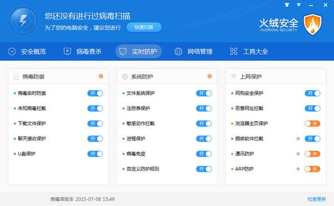Open settings gear next to ARP防护
Screen dimensions: 334x206
[x=298, y=169]
